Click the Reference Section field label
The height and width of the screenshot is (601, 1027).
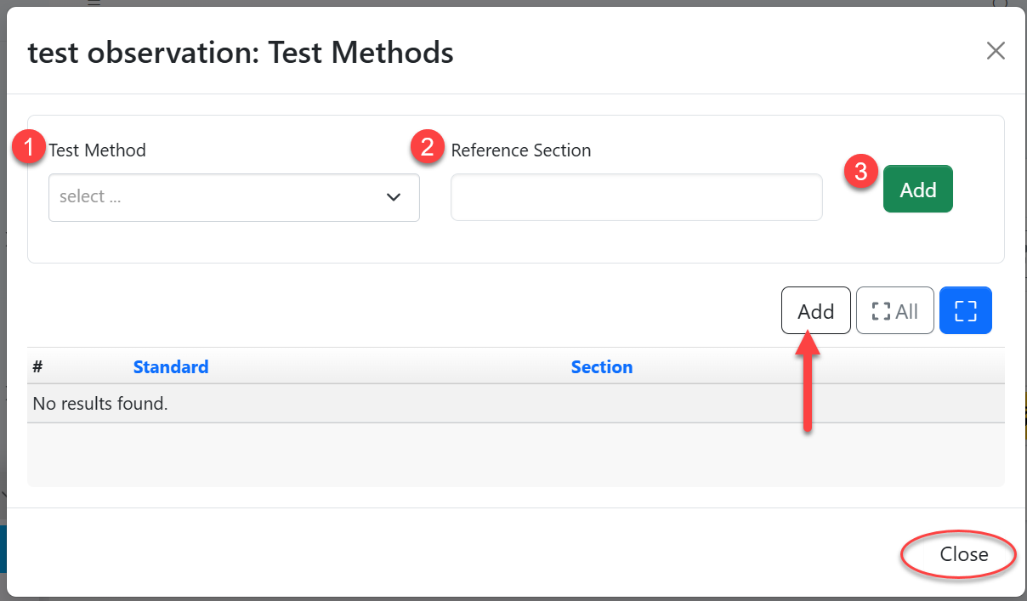pos(521,150)
